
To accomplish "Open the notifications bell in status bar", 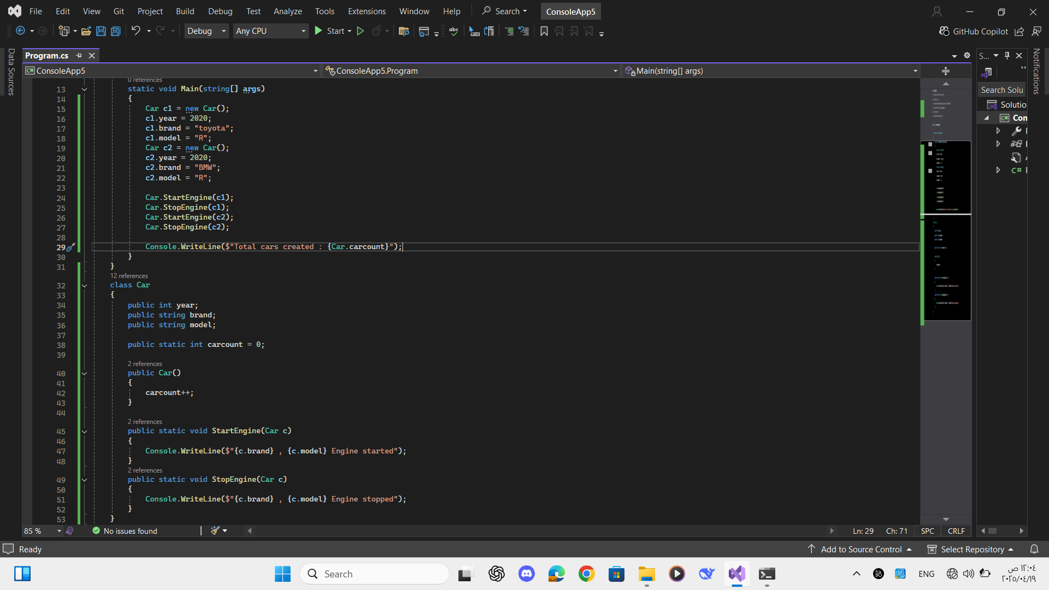I will pyautogui.click(x=1034, y=549).
